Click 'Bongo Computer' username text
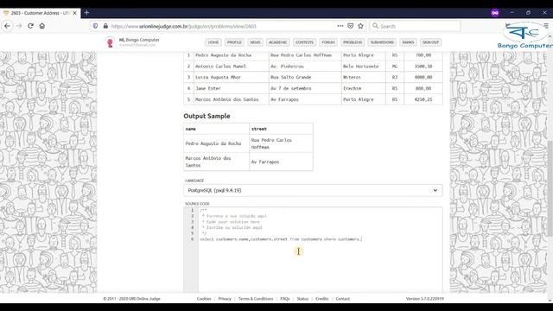 [x=143, y=40]
